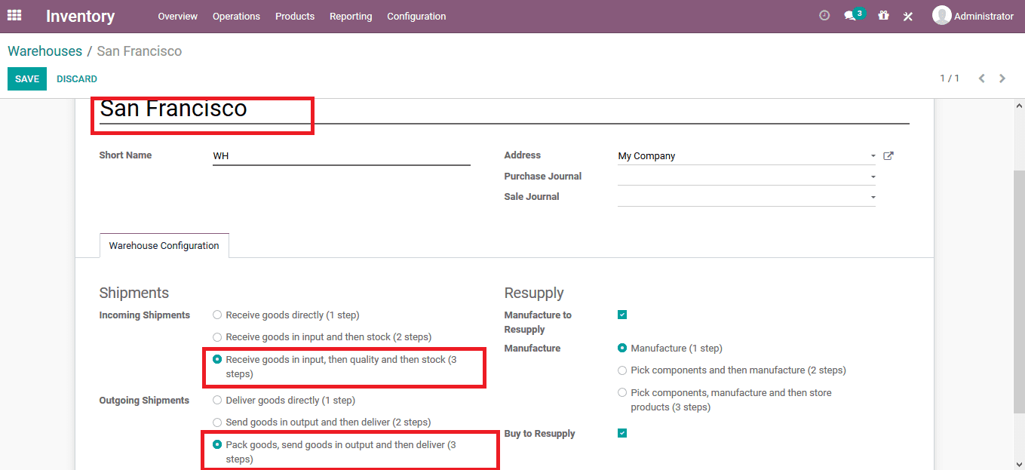Click the SAVE button
Viewport: 1025px width, 470px height.
[27, 79]
